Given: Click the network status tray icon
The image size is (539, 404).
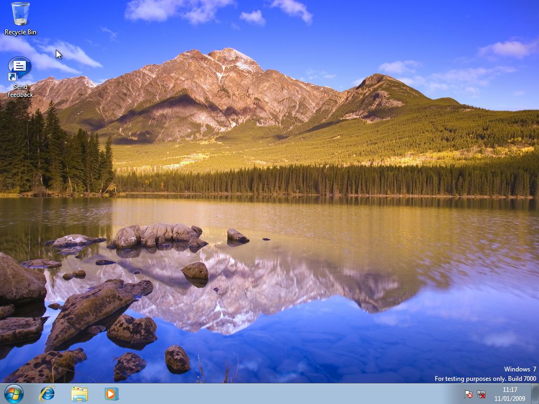Looking at the screenshot, I should 481,394.
